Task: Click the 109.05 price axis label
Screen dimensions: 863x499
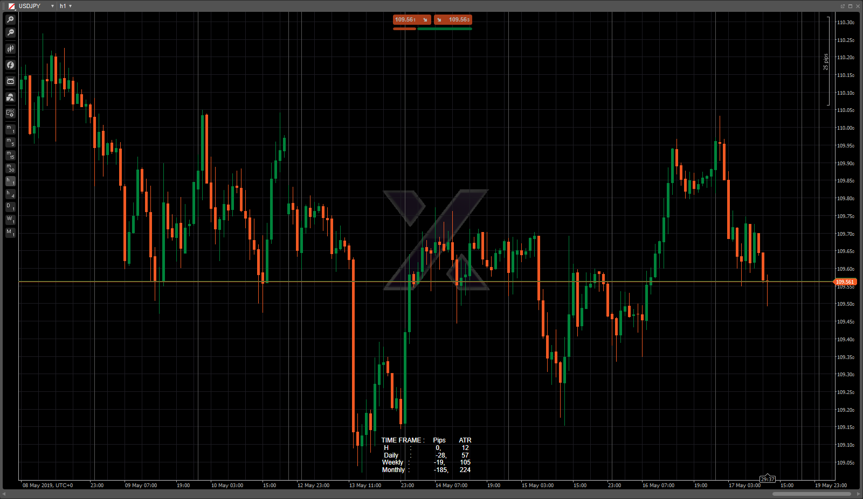Action: tap(845, 463)
